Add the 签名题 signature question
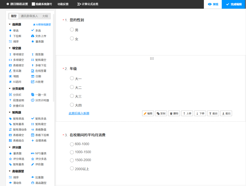The width and height of the screenshot is (246, 186). [x=15, y=71]
